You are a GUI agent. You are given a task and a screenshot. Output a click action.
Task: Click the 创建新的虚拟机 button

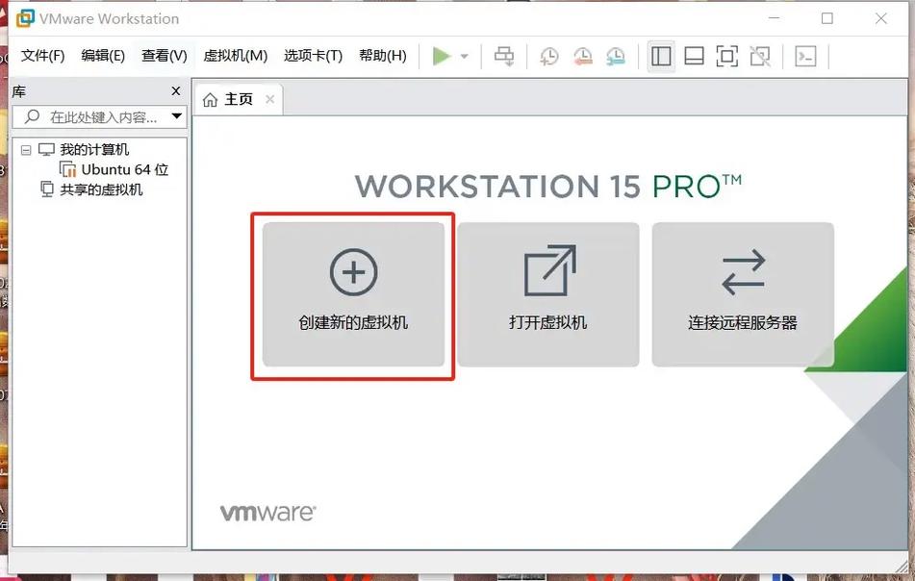(353, 294)
